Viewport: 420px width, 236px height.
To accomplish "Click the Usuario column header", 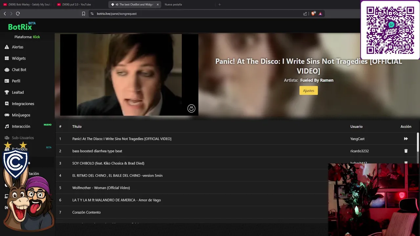I will [356, 127].
